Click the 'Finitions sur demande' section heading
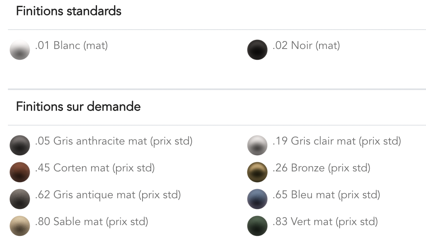This screenshot has height=248, width=426. click(x=78, y=107)
